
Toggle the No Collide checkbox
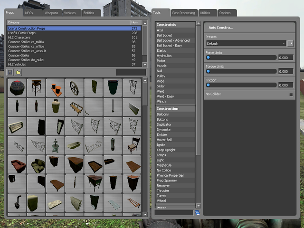pyautogui.click(x=291, y=95)
